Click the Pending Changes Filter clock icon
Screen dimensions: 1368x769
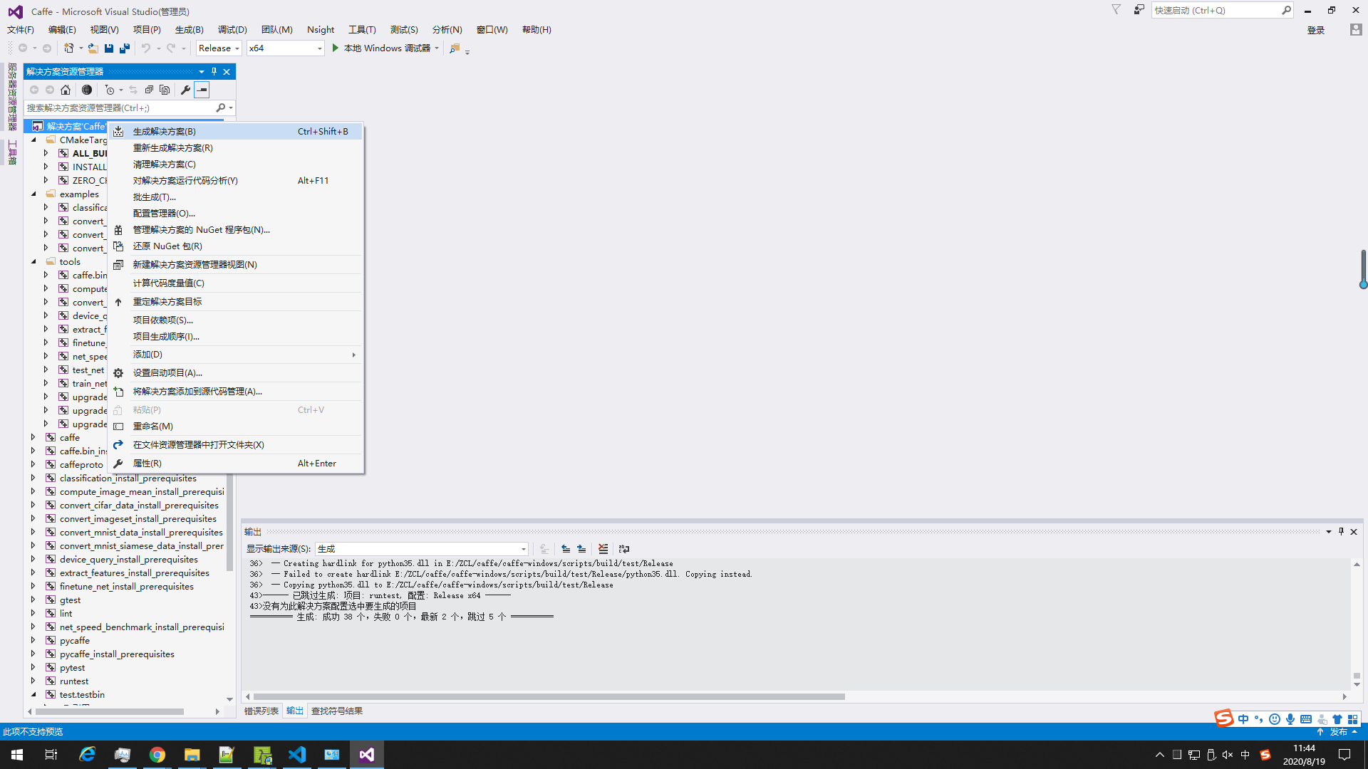(110, 90)
